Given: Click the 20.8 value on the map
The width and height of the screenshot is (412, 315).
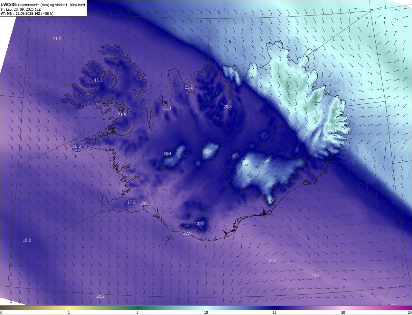Looking at the screenshot, I should tap(228, 106).
